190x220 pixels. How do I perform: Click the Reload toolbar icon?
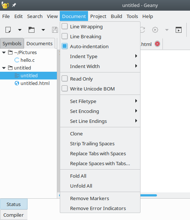[143, 30]
